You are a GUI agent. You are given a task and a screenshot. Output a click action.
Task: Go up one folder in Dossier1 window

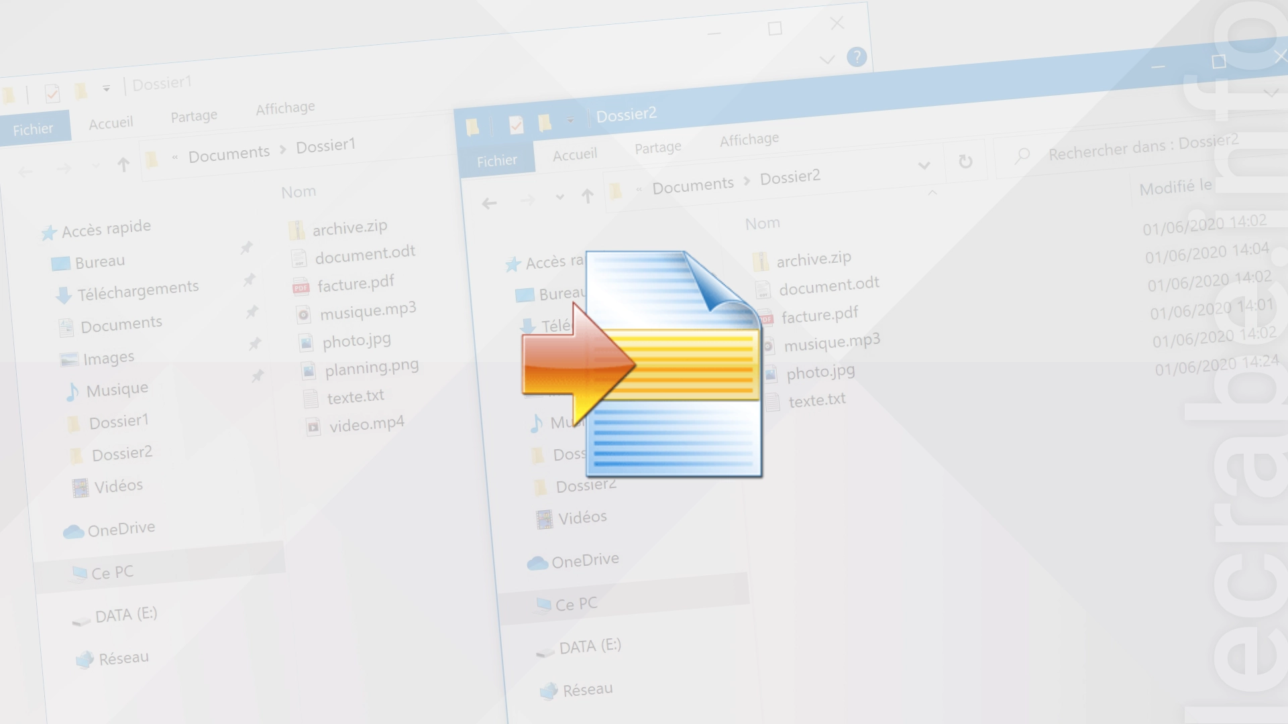point(123,165)
